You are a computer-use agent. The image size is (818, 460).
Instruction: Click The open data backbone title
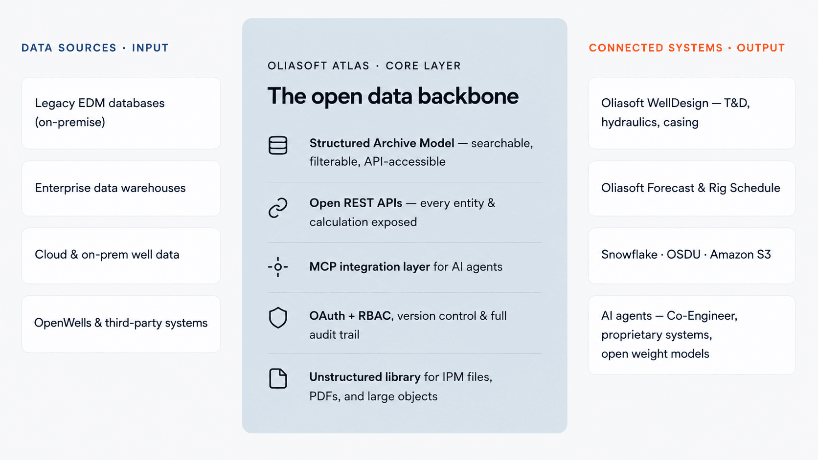tap(393, 96)
